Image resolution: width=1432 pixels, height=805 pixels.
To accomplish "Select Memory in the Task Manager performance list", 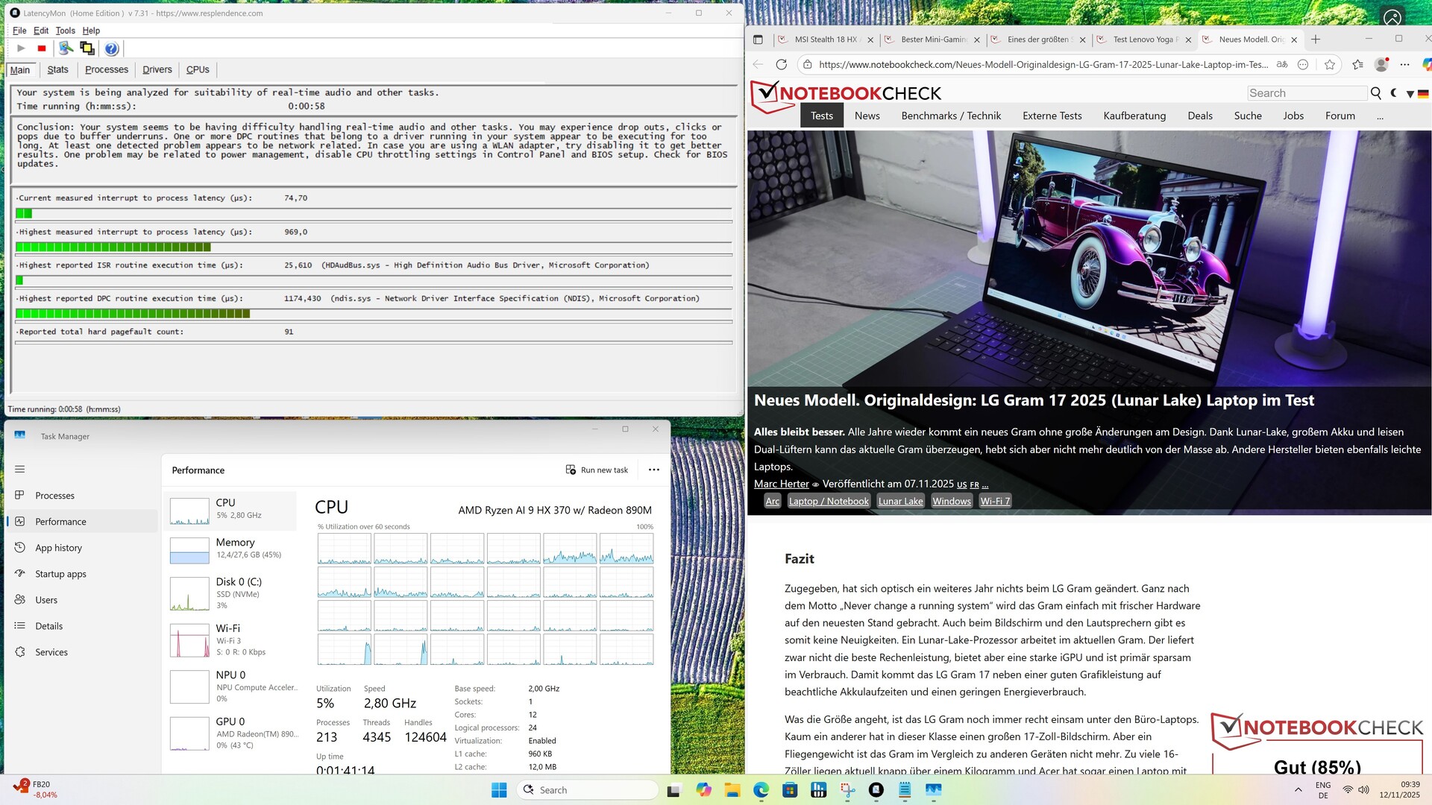I will coord(231,549).
